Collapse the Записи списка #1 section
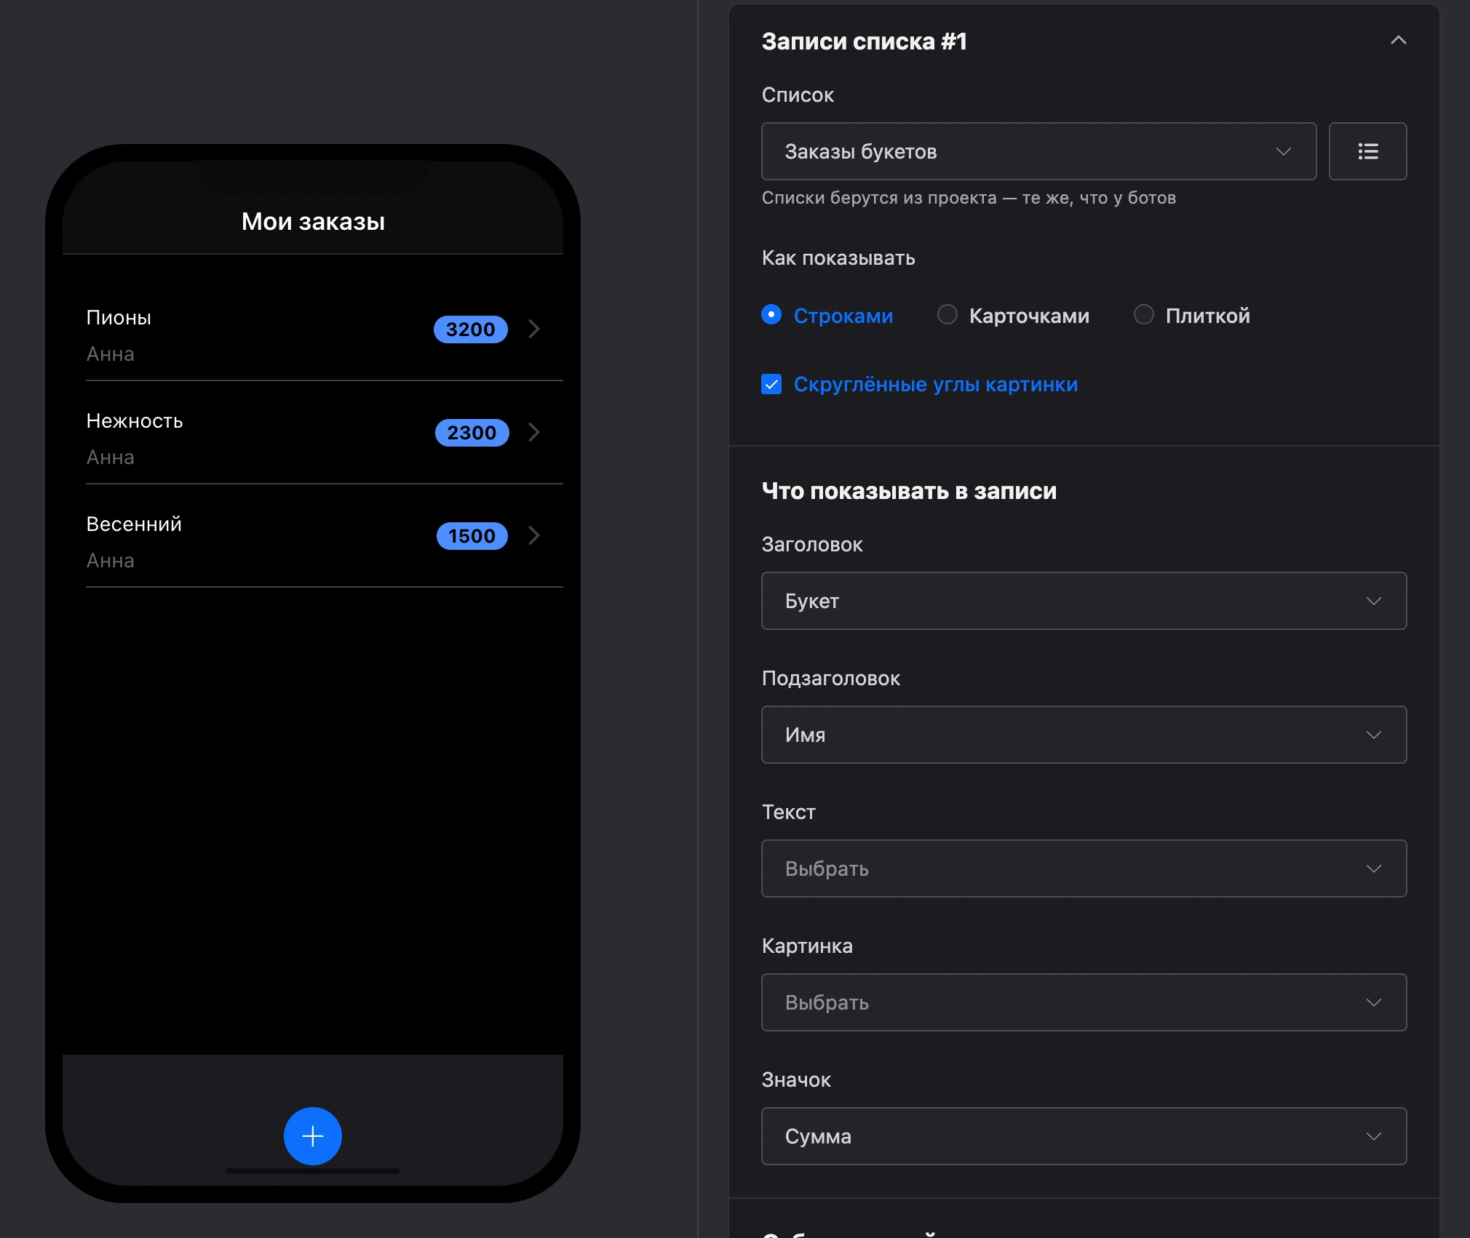 [x=1398, y=41]
